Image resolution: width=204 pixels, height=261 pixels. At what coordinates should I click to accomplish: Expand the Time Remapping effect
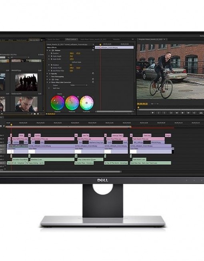coord(47,76)
